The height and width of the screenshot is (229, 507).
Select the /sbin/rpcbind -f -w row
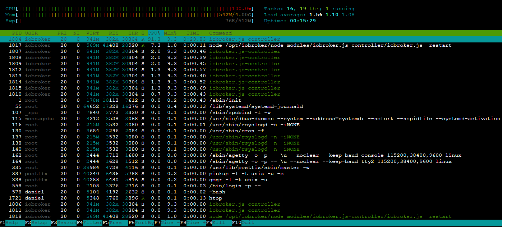(x=251, y=113)
